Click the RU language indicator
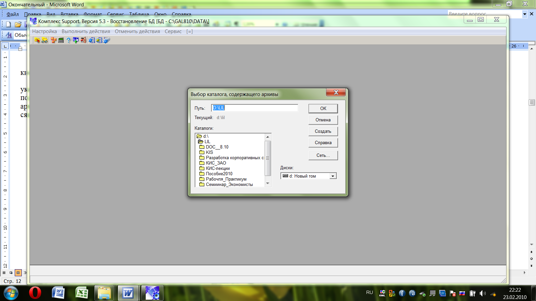536x301 pixels. point(370,292)
